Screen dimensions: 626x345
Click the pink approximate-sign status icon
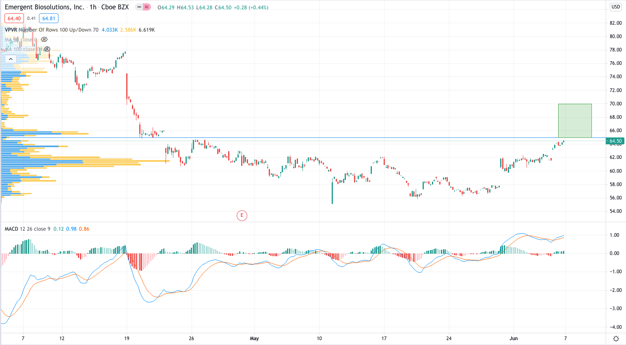[x=147, y=7]
